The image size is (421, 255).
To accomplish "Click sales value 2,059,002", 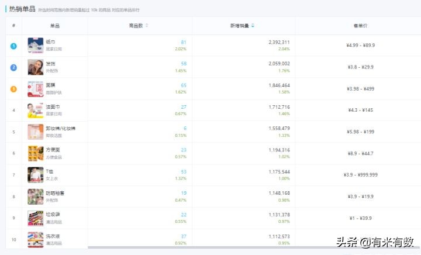I will pos(279,64).
